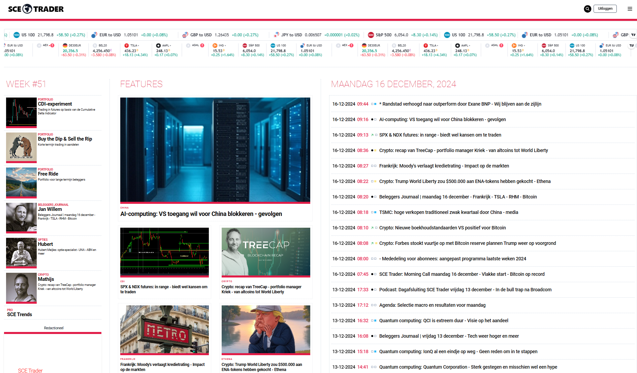Screen dimensions: 637x373
Task: Open AI-computing headline under the Features image
Action: coord(201,214)
